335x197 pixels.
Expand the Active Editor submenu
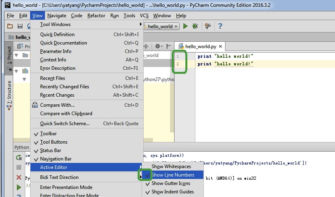pos(87,167)
